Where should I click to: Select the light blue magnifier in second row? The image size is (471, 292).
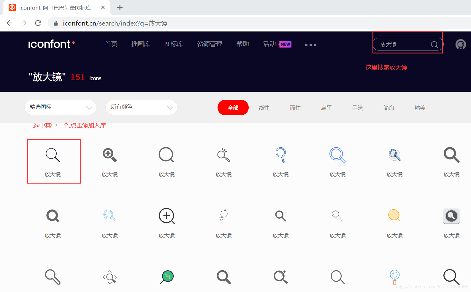tap(110, 215)
